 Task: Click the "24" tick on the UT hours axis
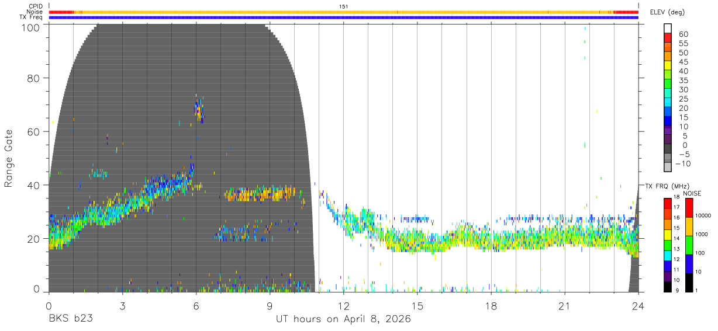tap(638, 306)
